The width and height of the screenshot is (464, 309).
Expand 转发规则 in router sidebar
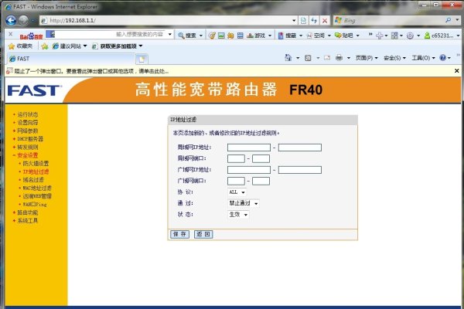28,148
